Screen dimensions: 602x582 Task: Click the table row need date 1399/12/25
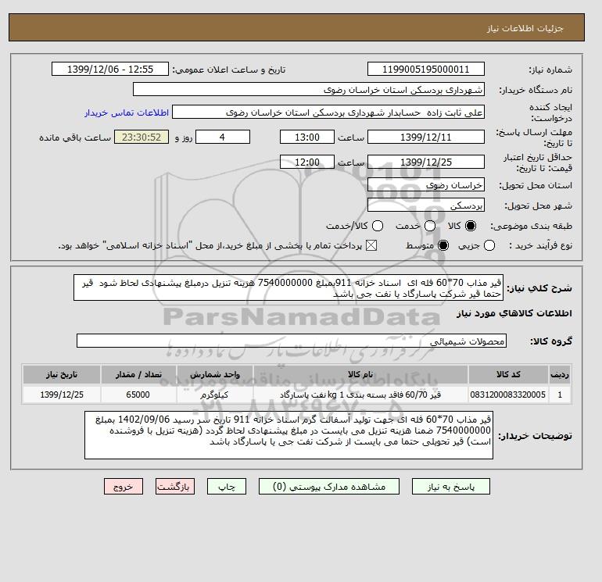(x=62, y=395)
